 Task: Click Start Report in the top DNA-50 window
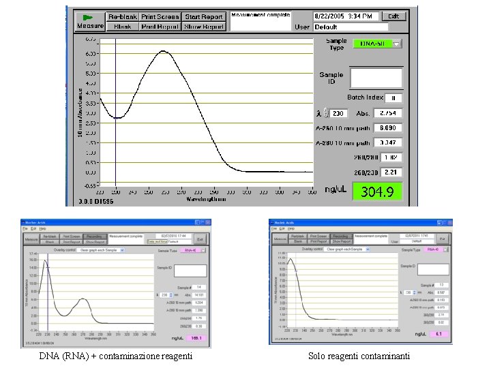pyautogui.click(x=204, y=16)
